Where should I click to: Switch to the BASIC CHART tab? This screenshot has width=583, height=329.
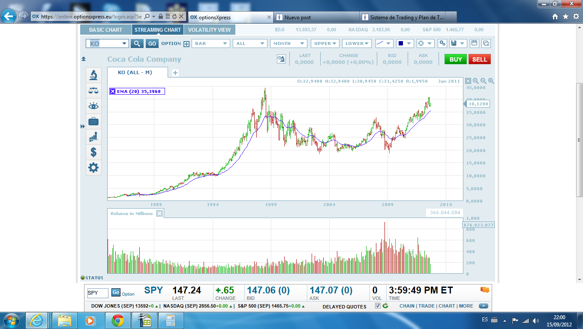[105, 30]
